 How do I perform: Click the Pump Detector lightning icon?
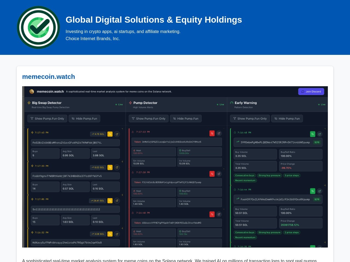[130, 103]
